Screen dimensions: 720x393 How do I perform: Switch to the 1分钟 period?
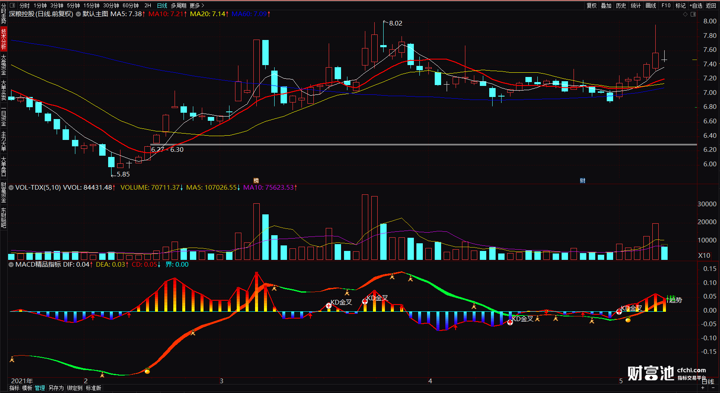(x=40, y=6)
